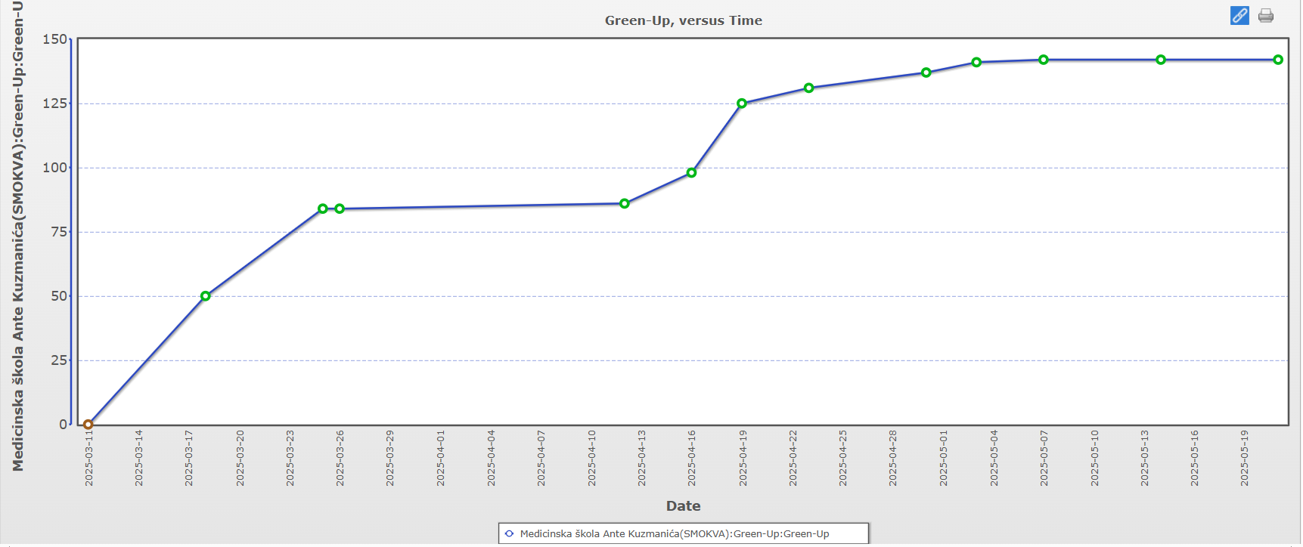Click the data point on 2025-05-14
The image size is (1303, 547).
point(1161,60)
